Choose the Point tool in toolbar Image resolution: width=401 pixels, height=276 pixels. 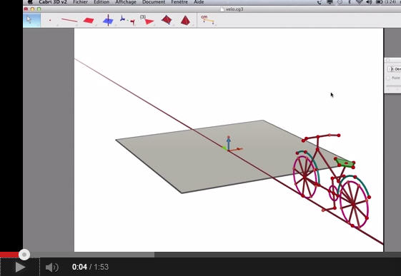pos(50,20)
